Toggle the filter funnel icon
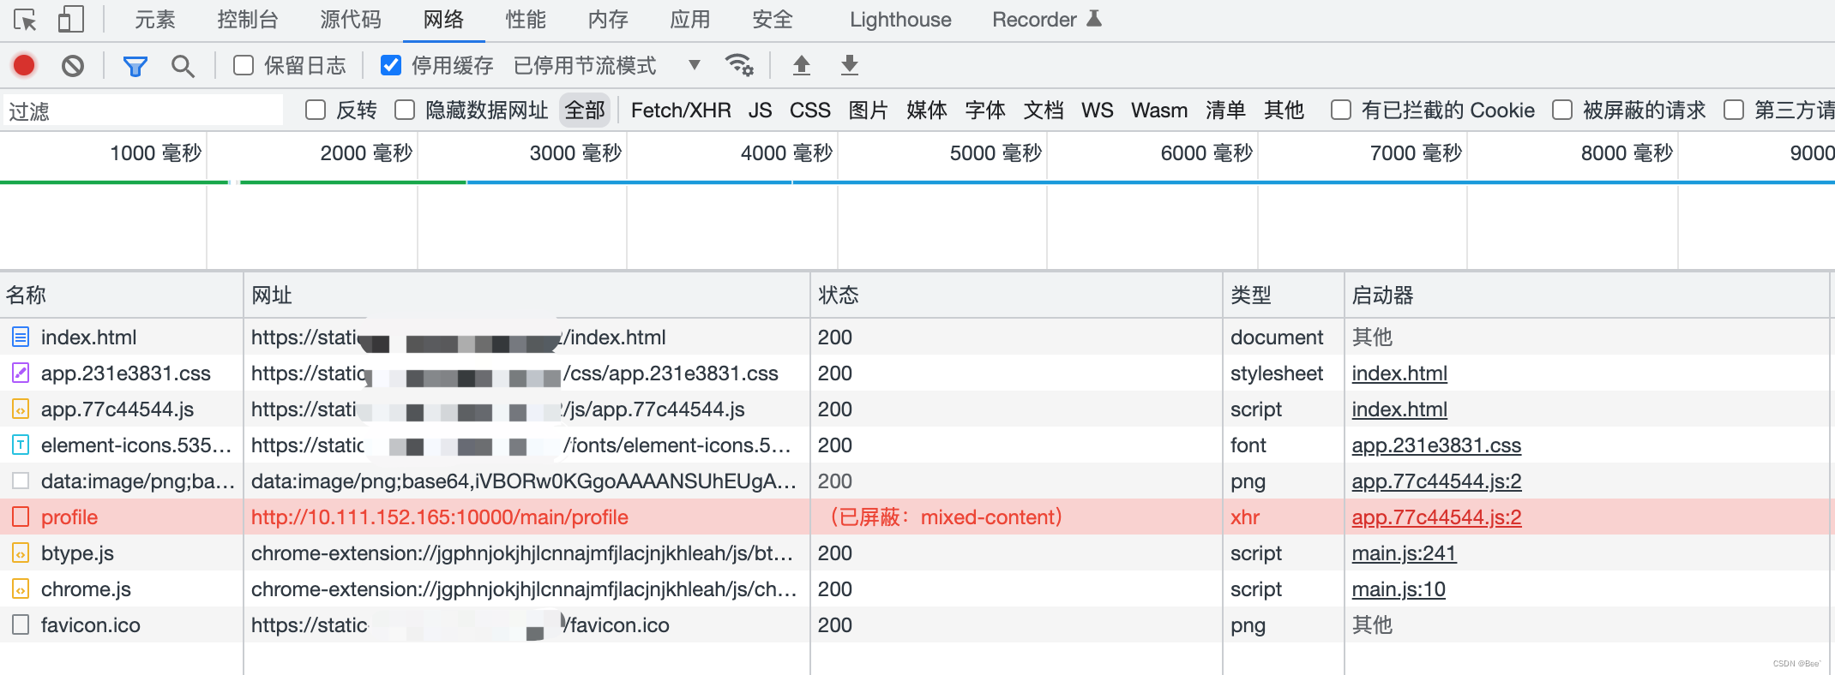 135,66
